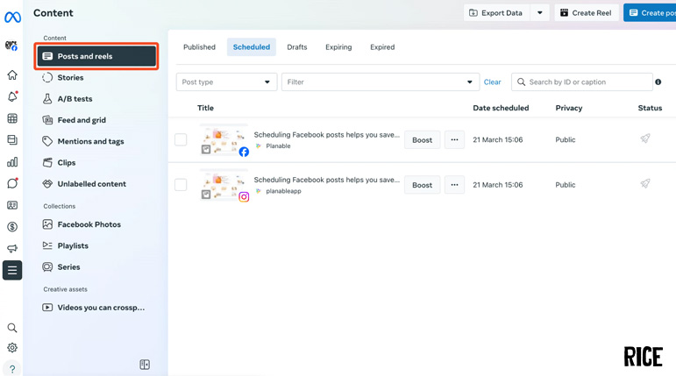This screenshot has width=676, height=376.
Task: Expand the Post type dropdown
Action: 226,82
